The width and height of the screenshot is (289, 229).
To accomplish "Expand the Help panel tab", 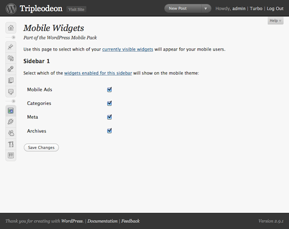I will (x=275, y=21).
